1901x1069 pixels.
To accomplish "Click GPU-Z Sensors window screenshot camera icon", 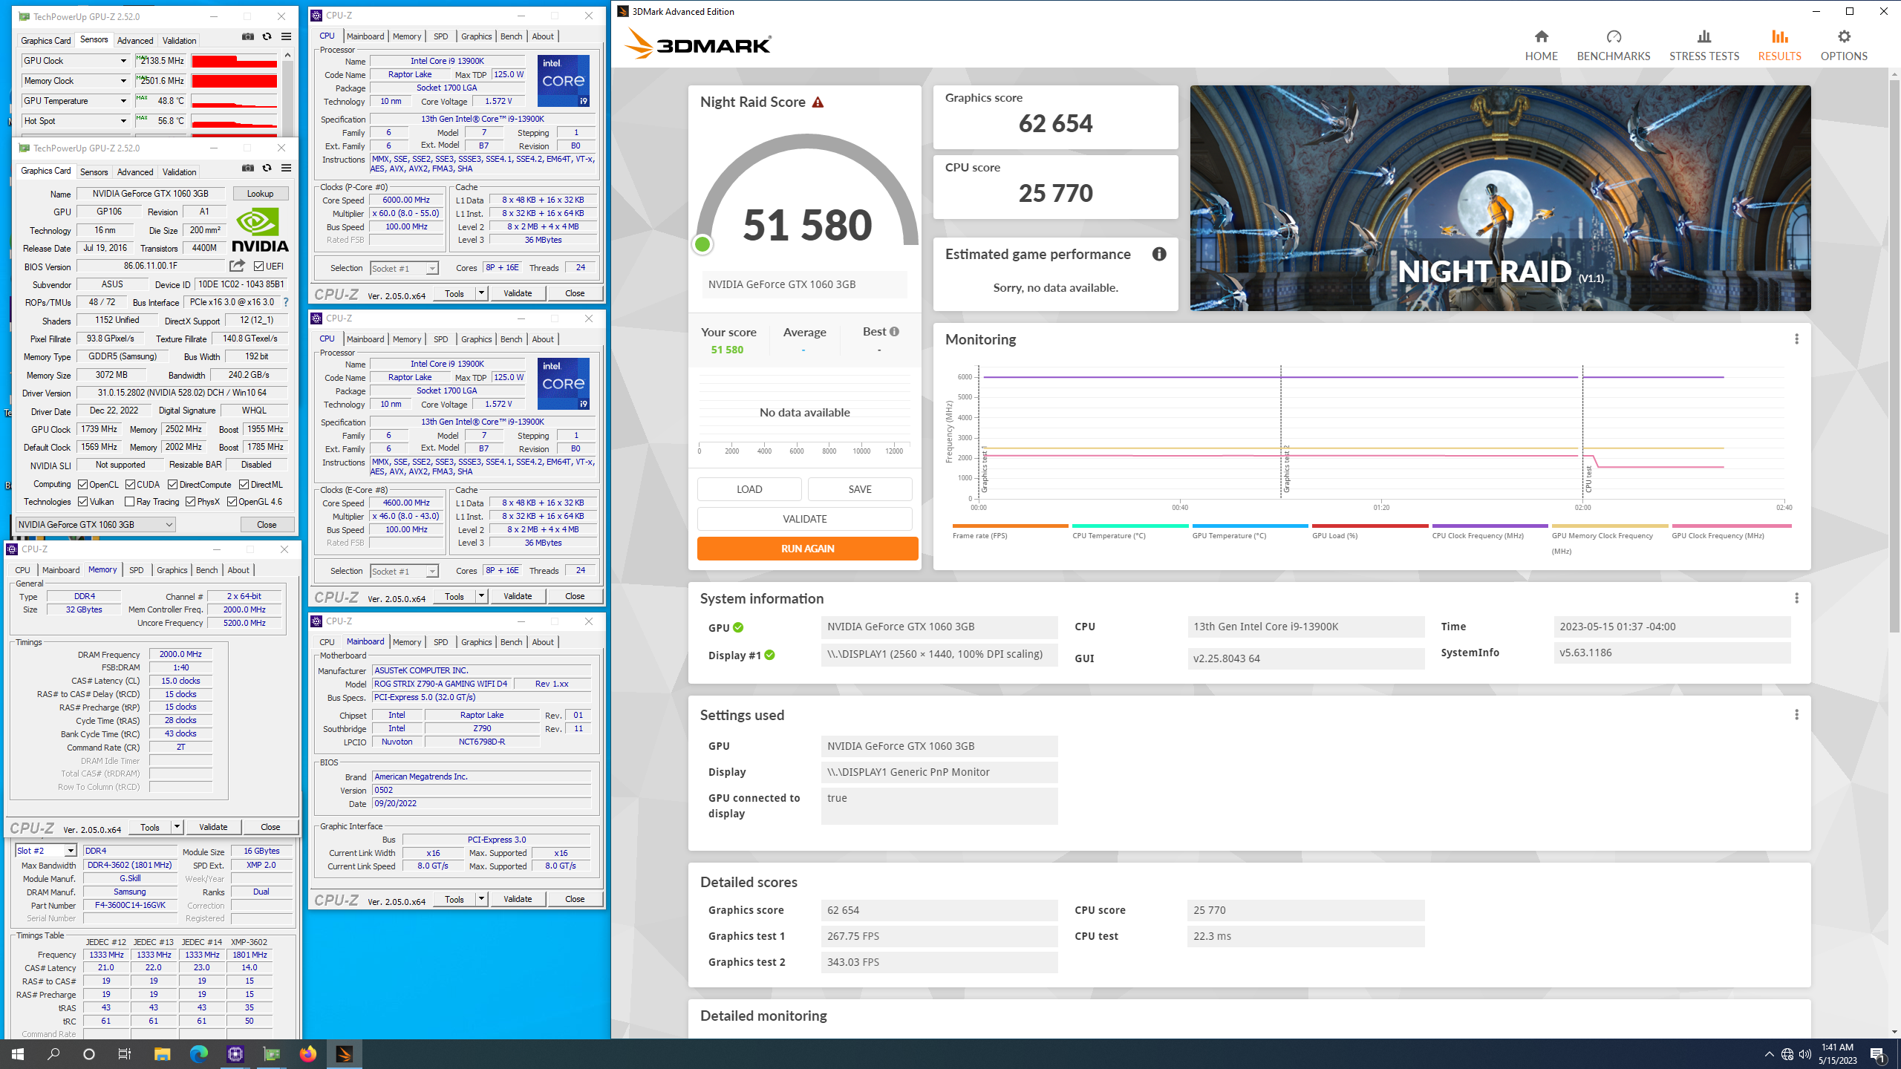I will [248, 37].
